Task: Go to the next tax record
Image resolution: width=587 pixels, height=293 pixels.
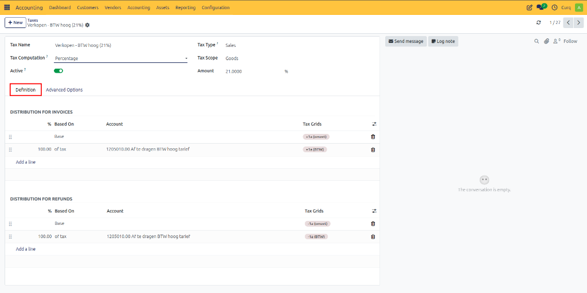Action: [579, 23]
